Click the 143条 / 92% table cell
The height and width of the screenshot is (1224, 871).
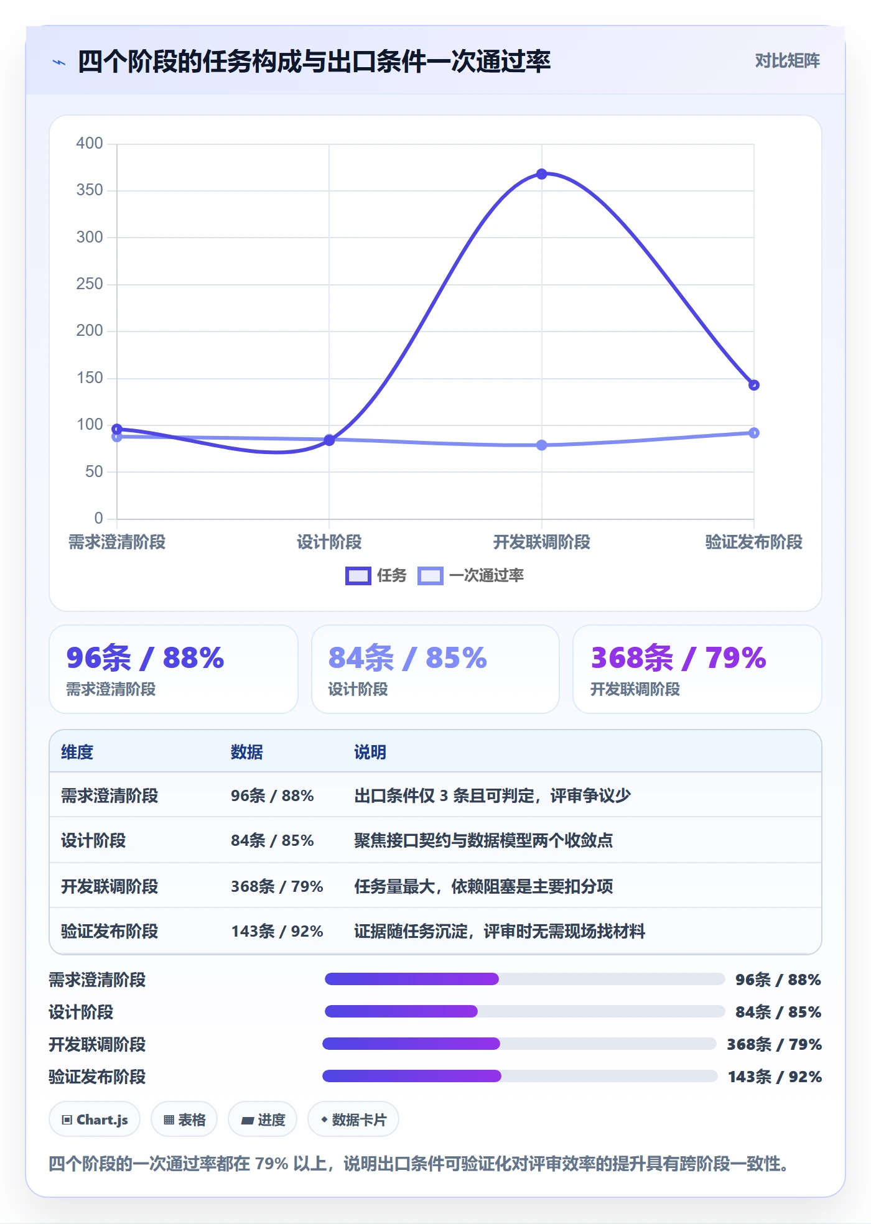[277, 931]
